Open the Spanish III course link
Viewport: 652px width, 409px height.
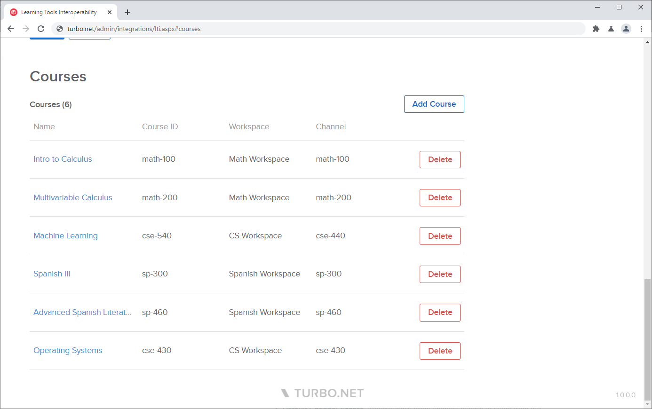(x=52, y=274)
